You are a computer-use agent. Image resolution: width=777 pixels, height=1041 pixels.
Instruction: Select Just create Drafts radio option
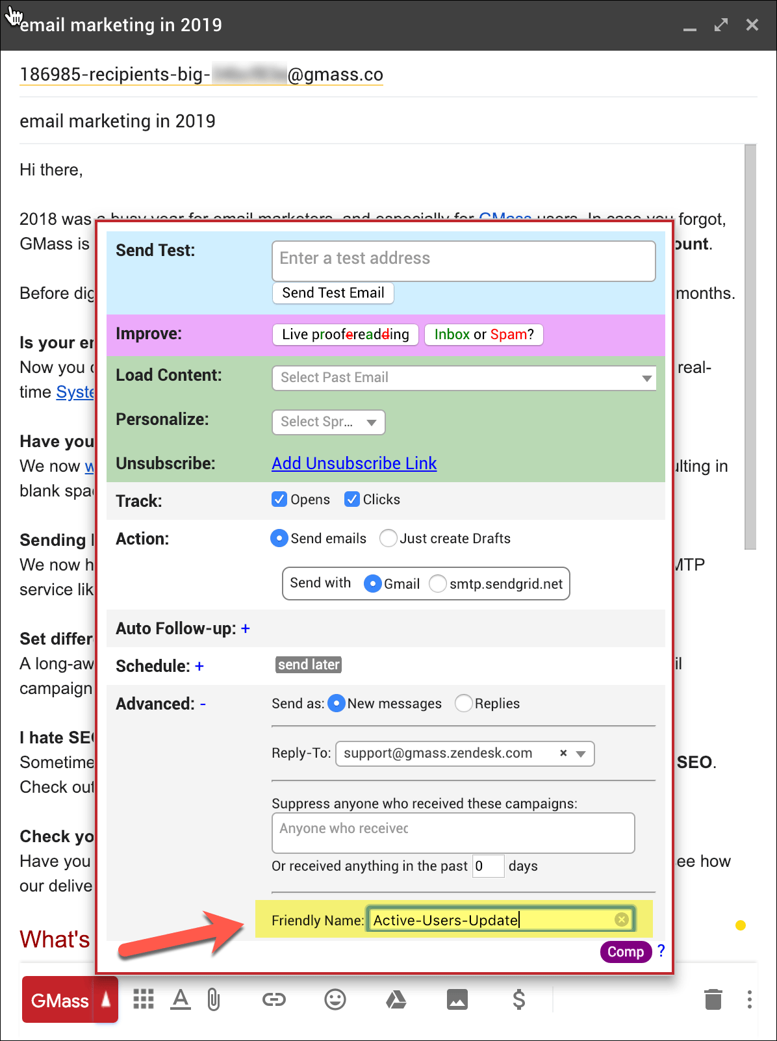(x=388, y=539)
